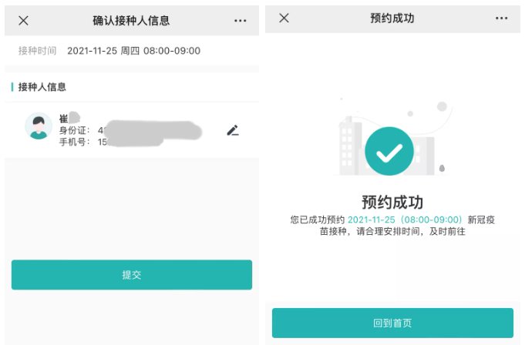Tap the 手机号 number line

pos(110,142)
